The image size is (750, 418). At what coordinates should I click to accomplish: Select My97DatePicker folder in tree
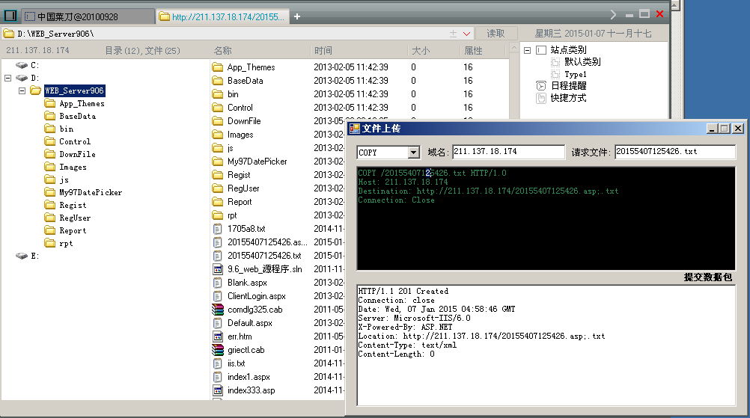91,192
